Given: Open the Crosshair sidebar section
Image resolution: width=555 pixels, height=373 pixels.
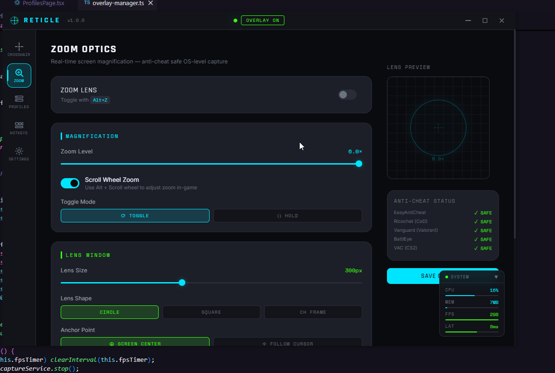Looking at the screenshot, I should pyautogui.click(x=19, y=49).
